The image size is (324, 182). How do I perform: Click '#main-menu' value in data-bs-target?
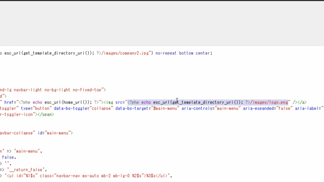click(x=165, y=108)
